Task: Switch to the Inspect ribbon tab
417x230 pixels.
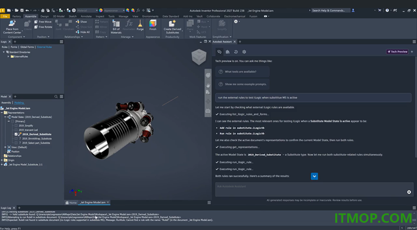Action: [x=100, y=16]
